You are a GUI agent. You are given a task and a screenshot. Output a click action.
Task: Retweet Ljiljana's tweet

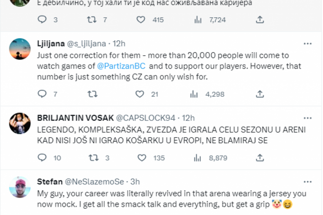point(92,95)
